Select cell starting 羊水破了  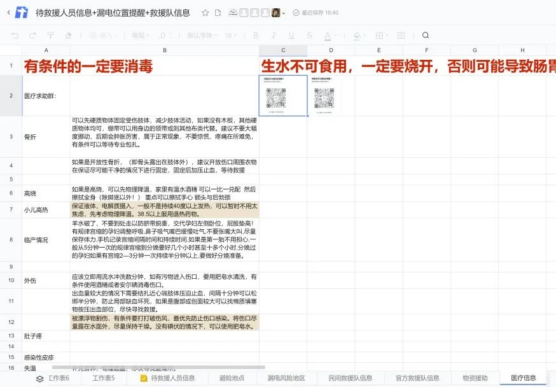165,240
